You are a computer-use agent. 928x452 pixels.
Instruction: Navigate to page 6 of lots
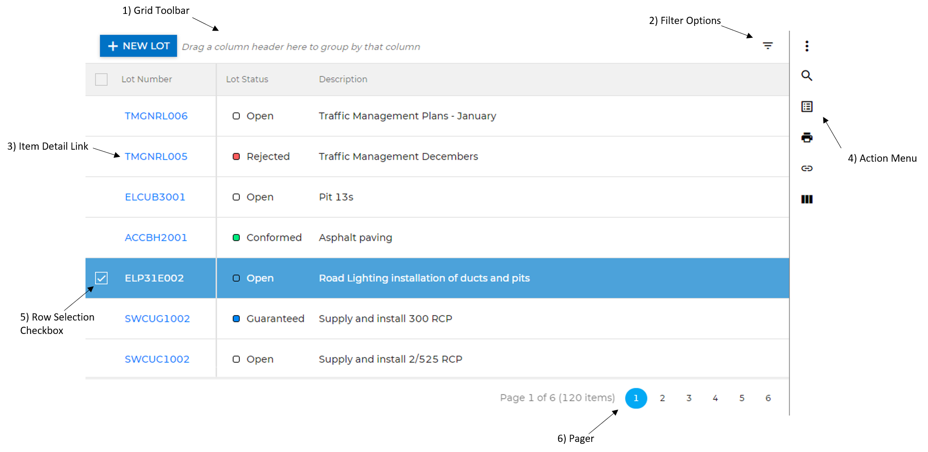[x=768, y=398]
